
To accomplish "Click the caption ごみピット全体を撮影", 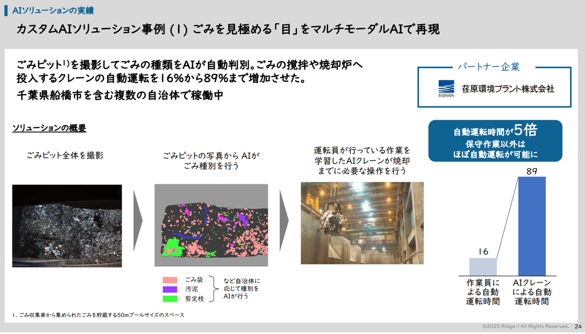I will point(64,156).
